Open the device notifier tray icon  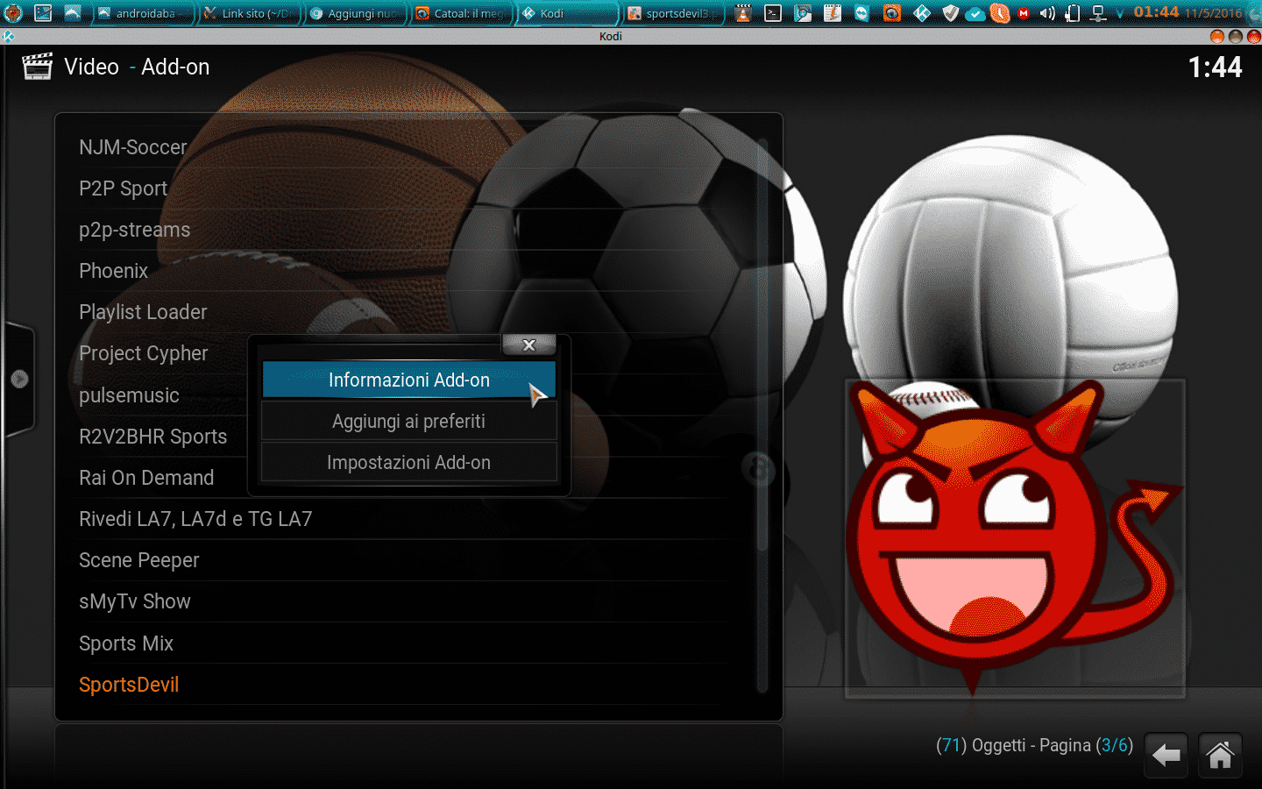tap(1072, 13)
